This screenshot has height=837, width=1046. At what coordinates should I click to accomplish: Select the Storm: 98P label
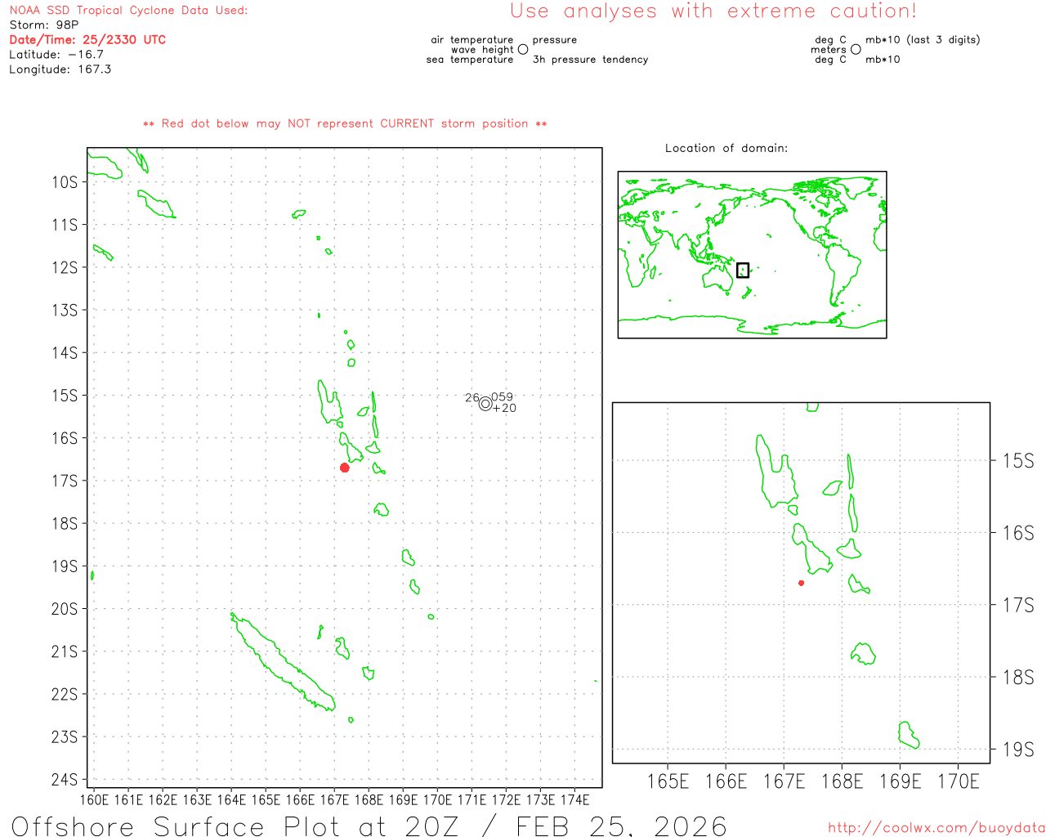[44, 25]
